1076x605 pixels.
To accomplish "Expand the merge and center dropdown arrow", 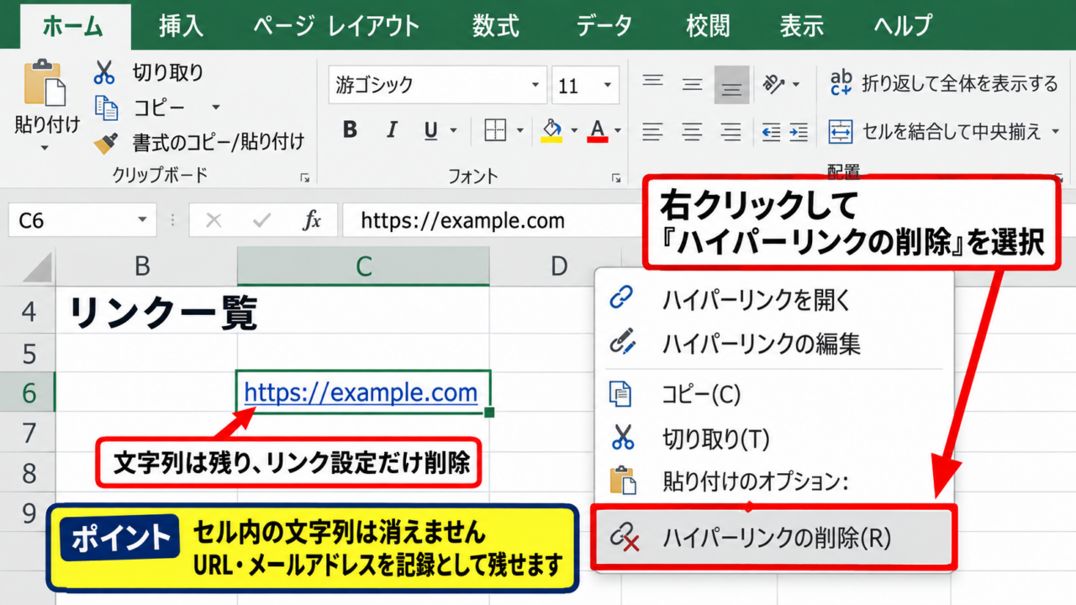I will [1055, 132].
